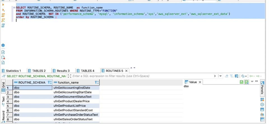Select cell ufnGetProductListPrice
The image size is (269, 124).
(x=76, y=106)
